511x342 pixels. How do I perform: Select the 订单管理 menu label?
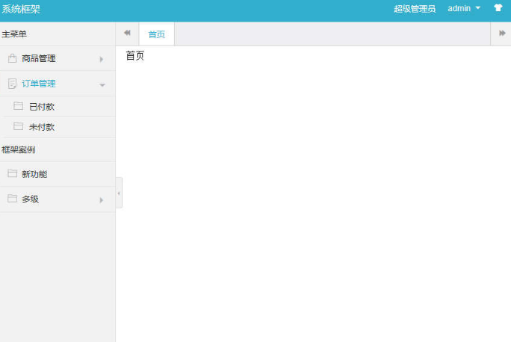tap(39, 84)
